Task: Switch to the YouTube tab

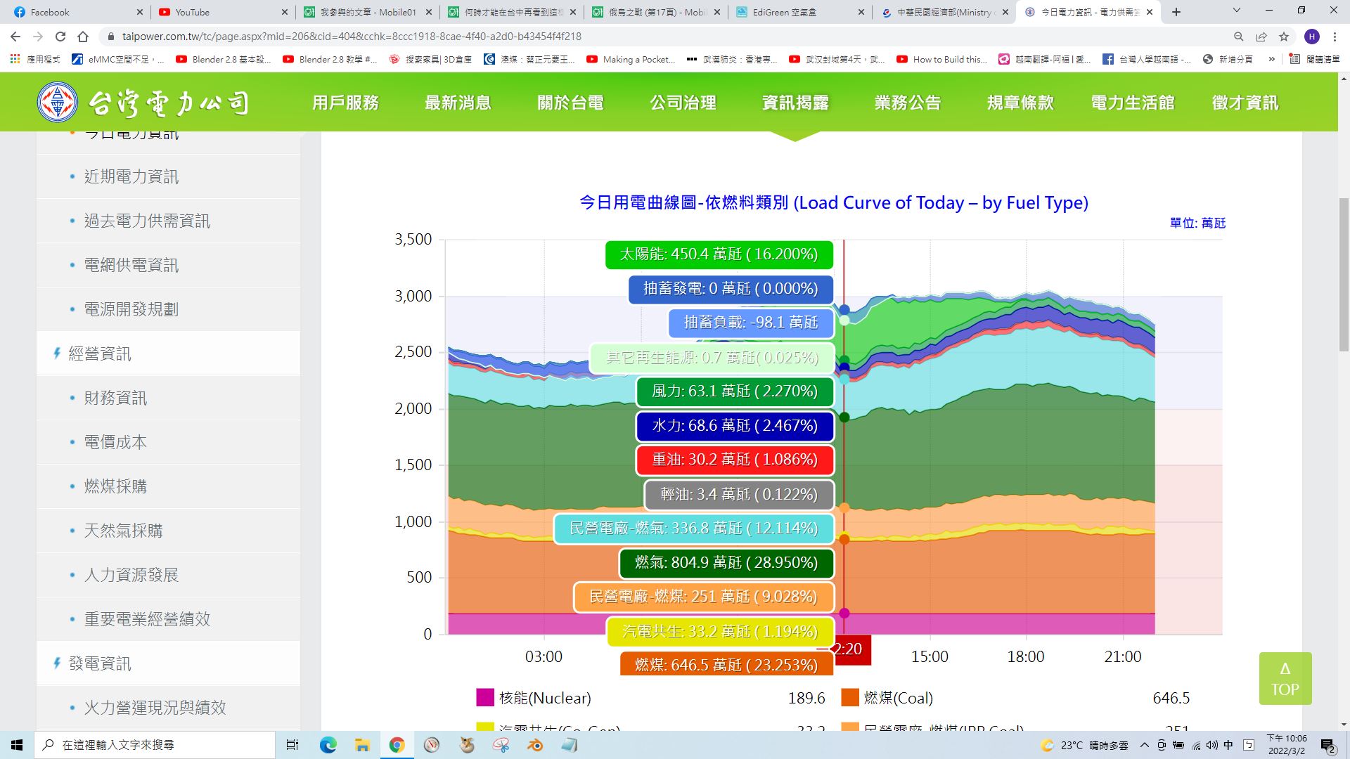Action: click(x=221, y=12)
